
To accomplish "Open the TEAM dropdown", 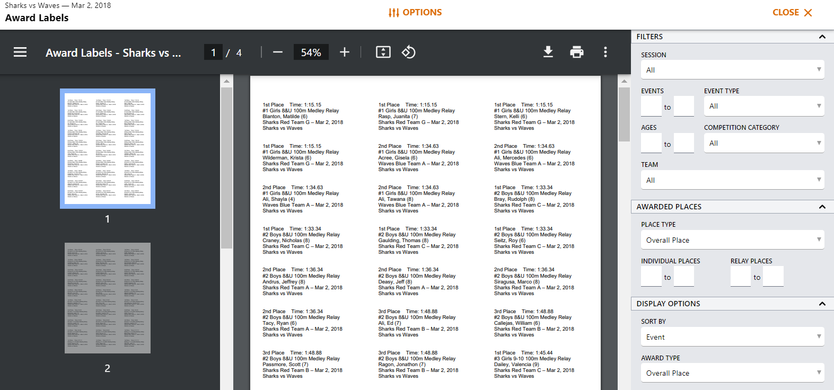I will (x=733, y=180).
